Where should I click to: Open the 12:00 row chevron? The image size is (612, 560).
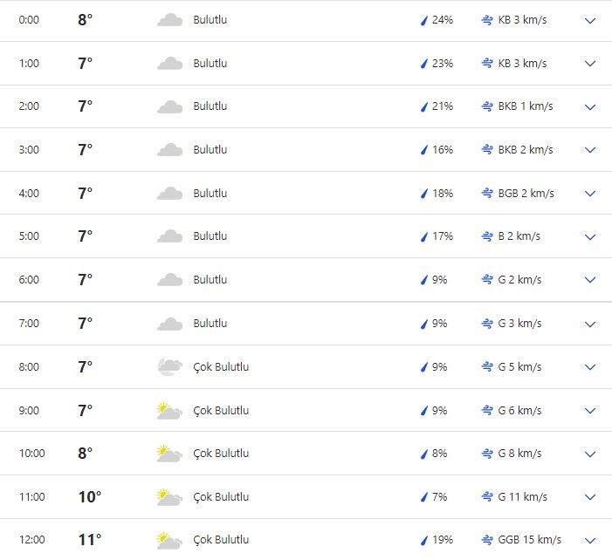590,540
